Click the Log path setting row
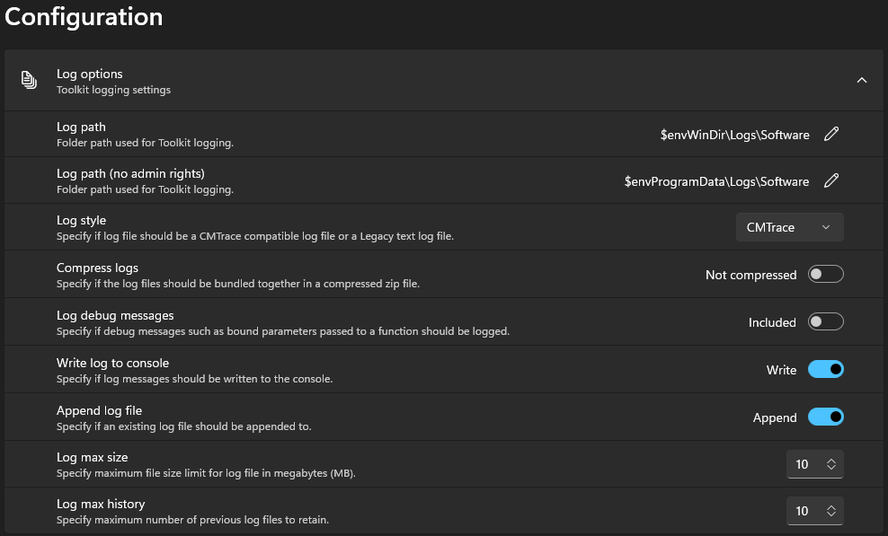This screenshot has width=888, height=536. pos(360,134)
